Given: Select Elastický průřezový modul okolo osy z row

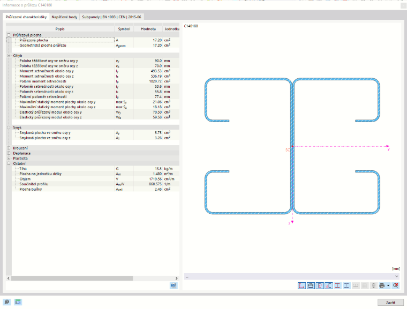Looking at the screenshot, I should (93, 117).
